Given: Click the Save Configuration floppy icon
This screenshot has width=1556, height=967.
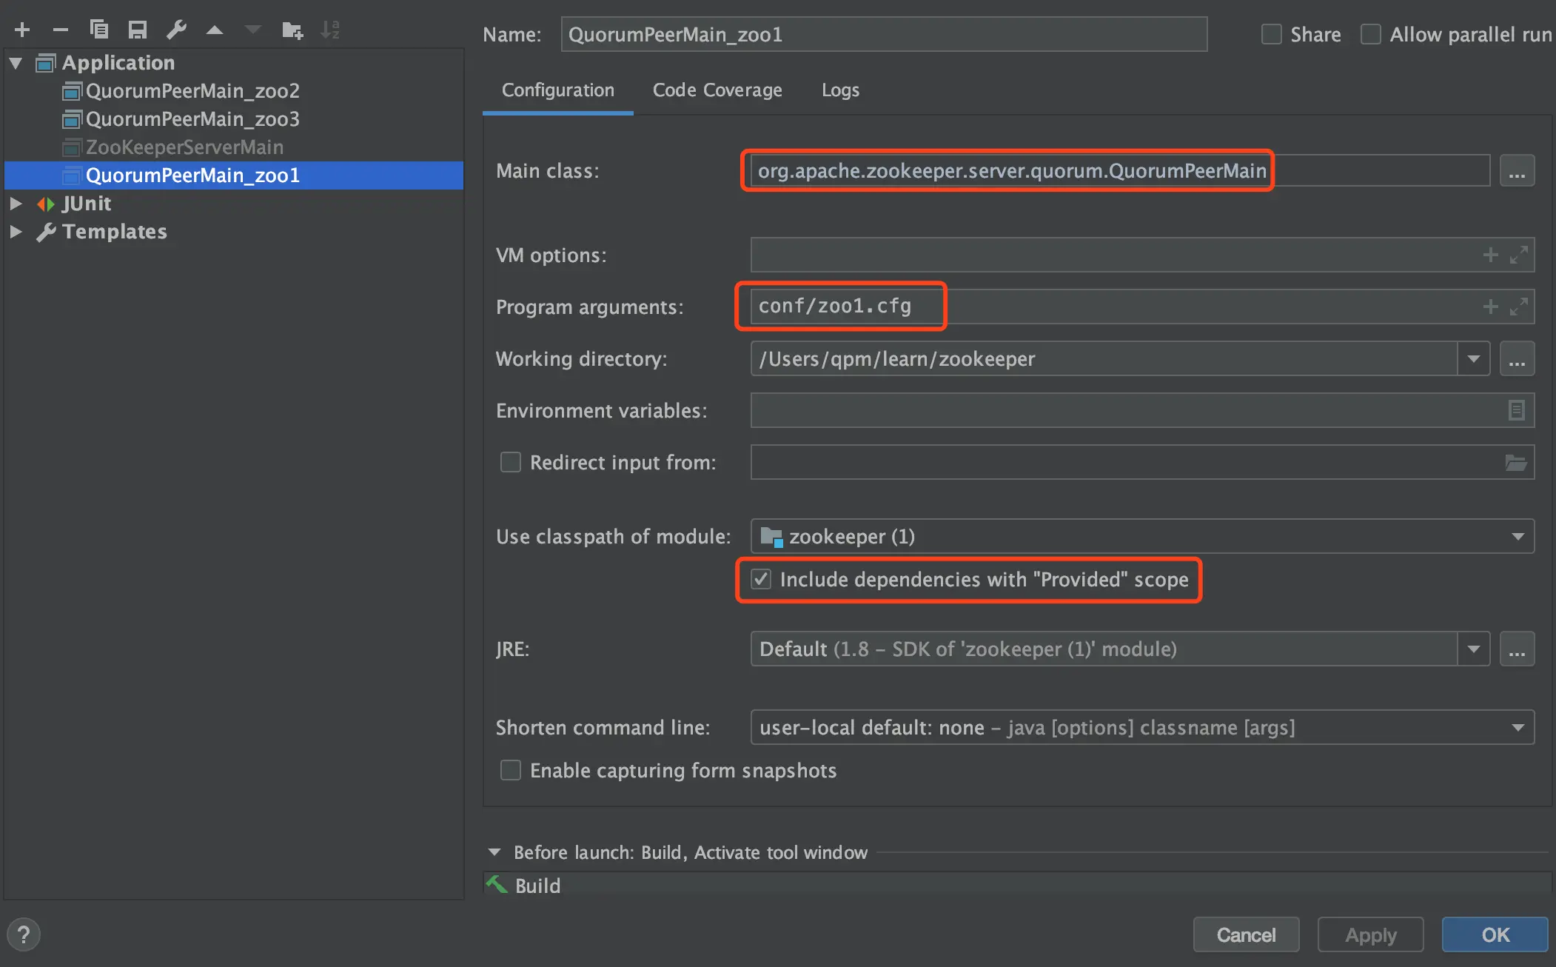Looking at the screenshot, I should coord(138,30).
